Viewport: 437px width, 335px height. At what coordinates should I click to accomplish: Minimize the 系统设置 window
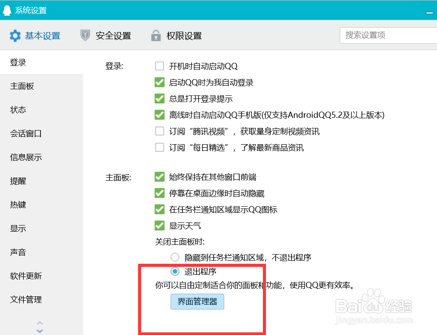tap(430, 13)
